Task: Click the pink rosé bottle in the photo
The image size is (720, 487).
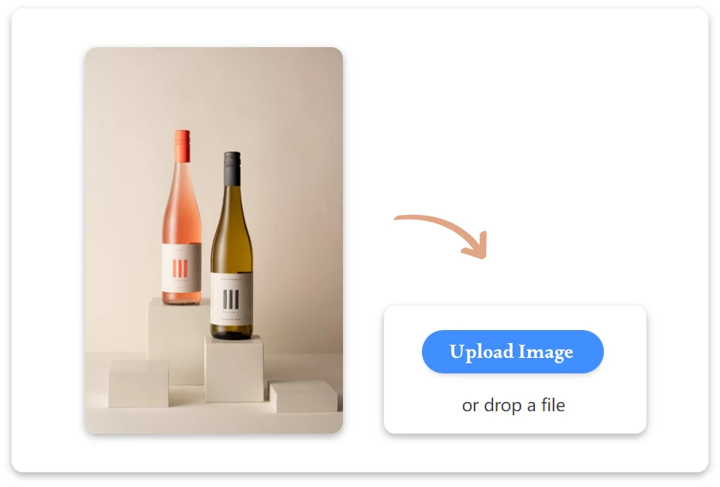Action: pyautogui.click(x=181, y=218)
